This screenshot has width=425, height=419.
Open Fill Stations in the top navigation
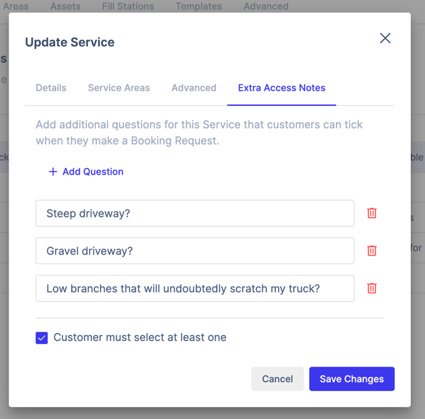point(127,6)
